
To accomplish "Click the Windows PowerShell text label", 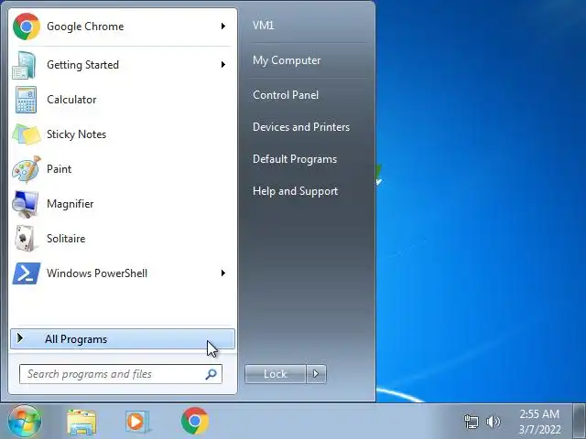I will coord(97,273).
